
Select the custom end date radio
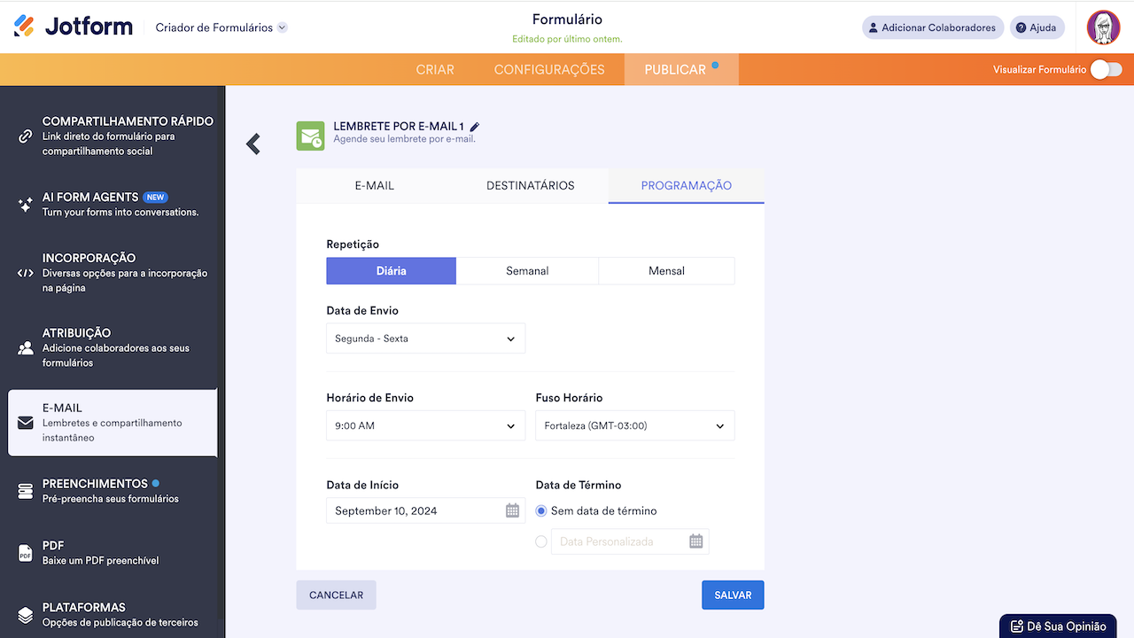[541, 541]
